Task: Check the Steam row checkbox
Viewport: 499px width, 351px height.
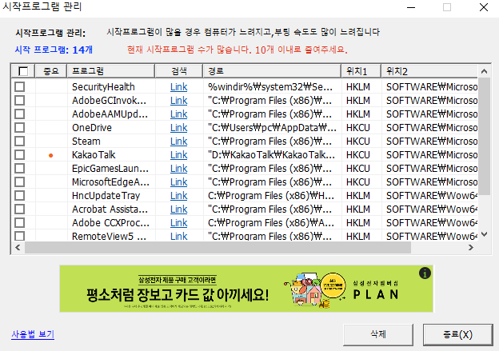Action: click(x=20, y=142)
